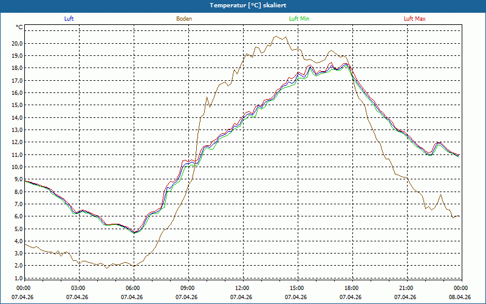The height and width of the screenshot is (304, 486).
Task: Click the 1,0 y-axis value
Action: click(x=18, y=278)
